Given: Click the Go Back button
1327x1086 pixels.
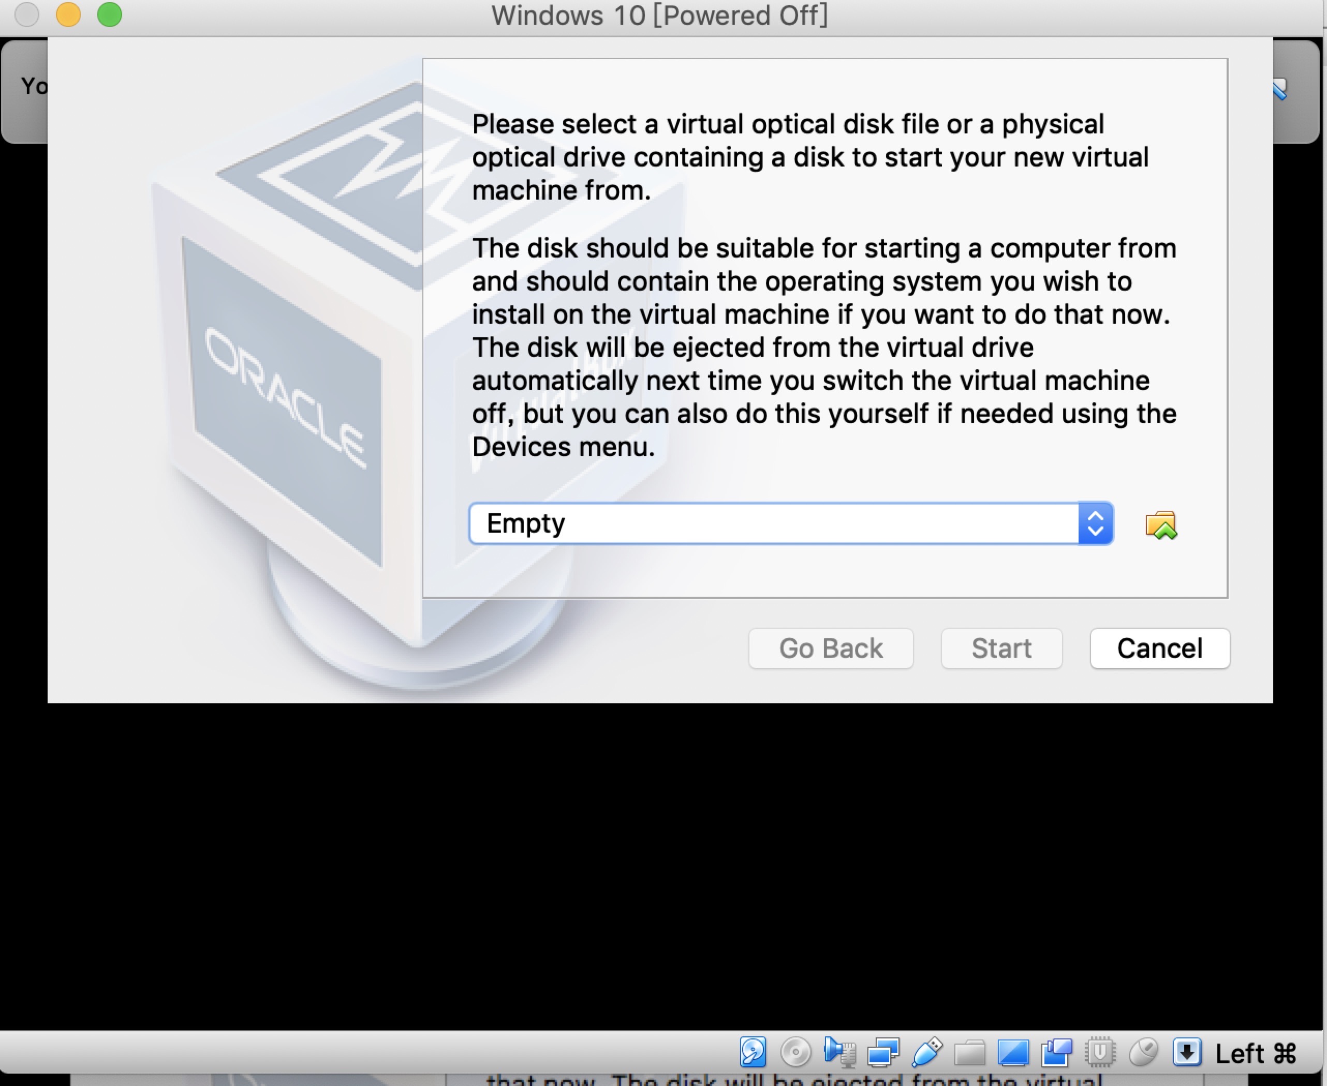Looking at the screenshot, I should coord(831,648).
